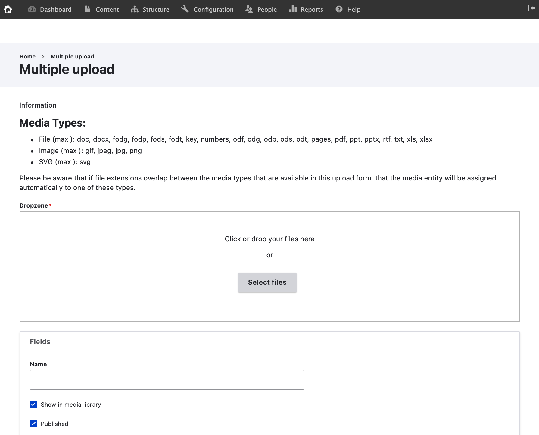Open the Reports menu item

pos(312,10)
